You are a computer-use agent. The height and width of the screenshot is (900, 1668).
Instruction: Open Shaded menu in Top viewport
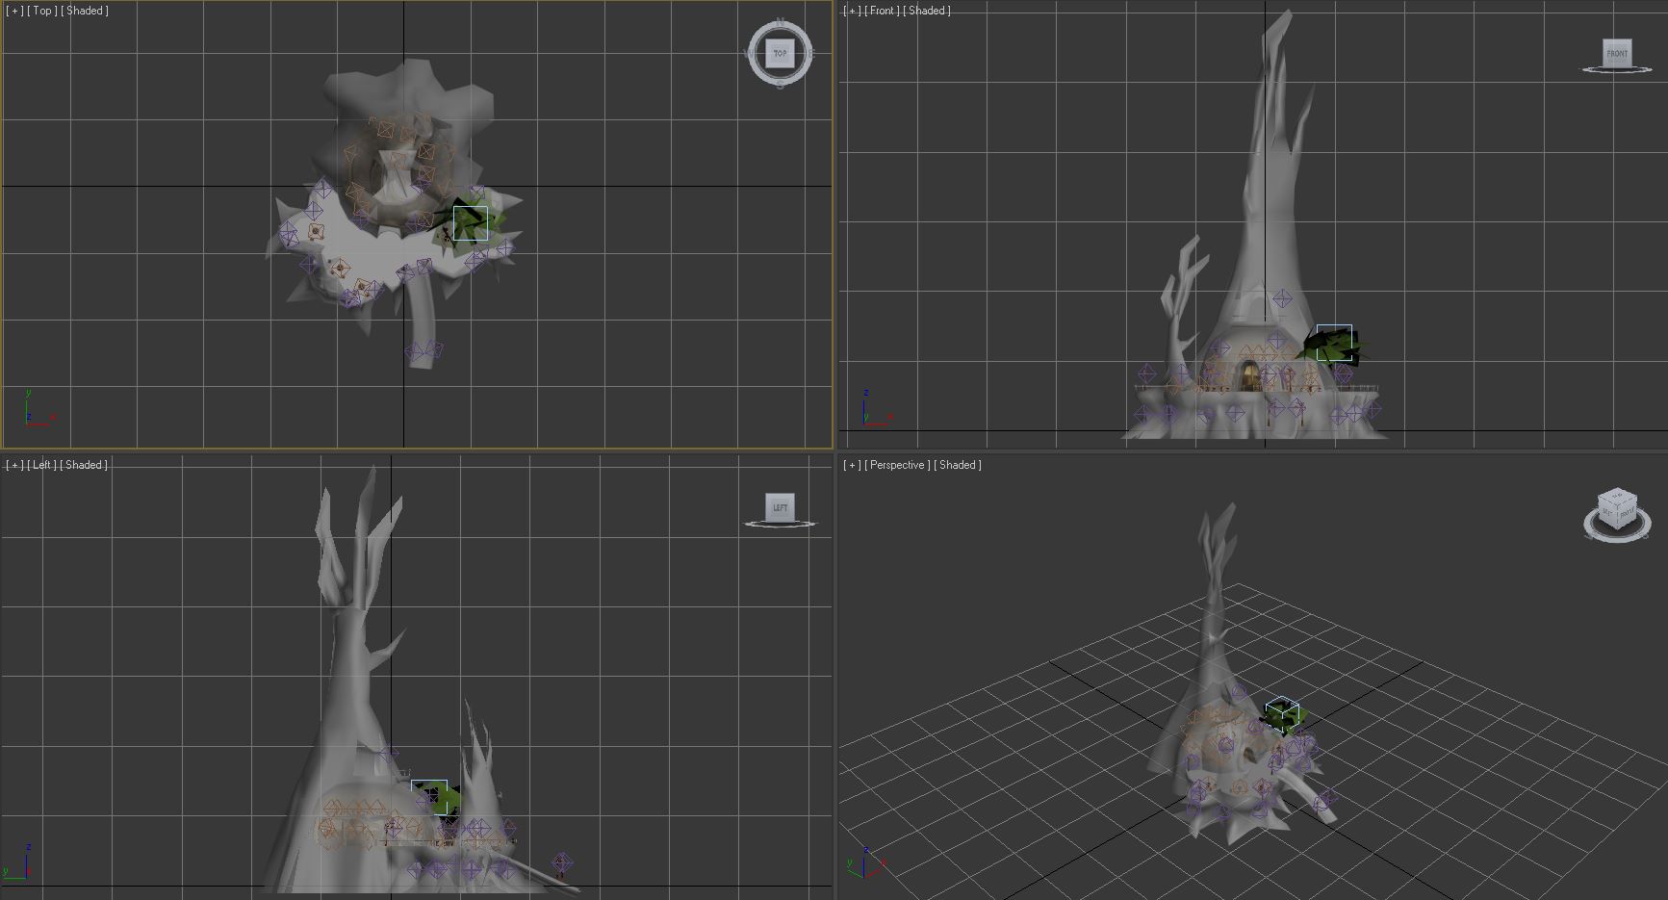click(x=85, y=11)
